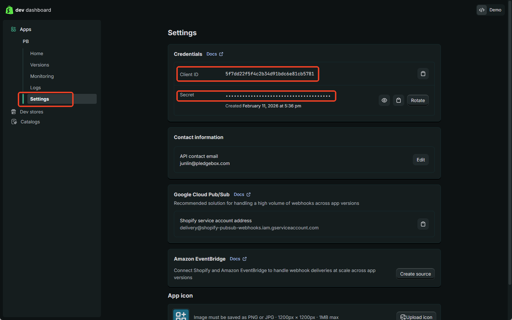Create an Amazon EventBridge source

(x=415, y=274)
